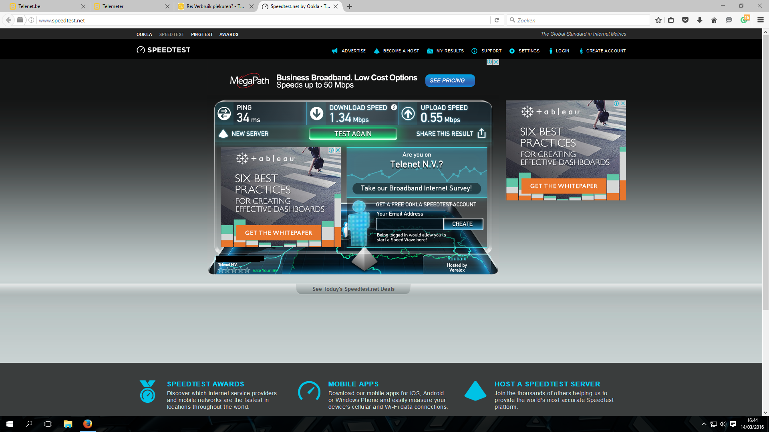Click the download speed arrow icon
The width and height of the screenshot is (769, 432).
coord(316,114)
